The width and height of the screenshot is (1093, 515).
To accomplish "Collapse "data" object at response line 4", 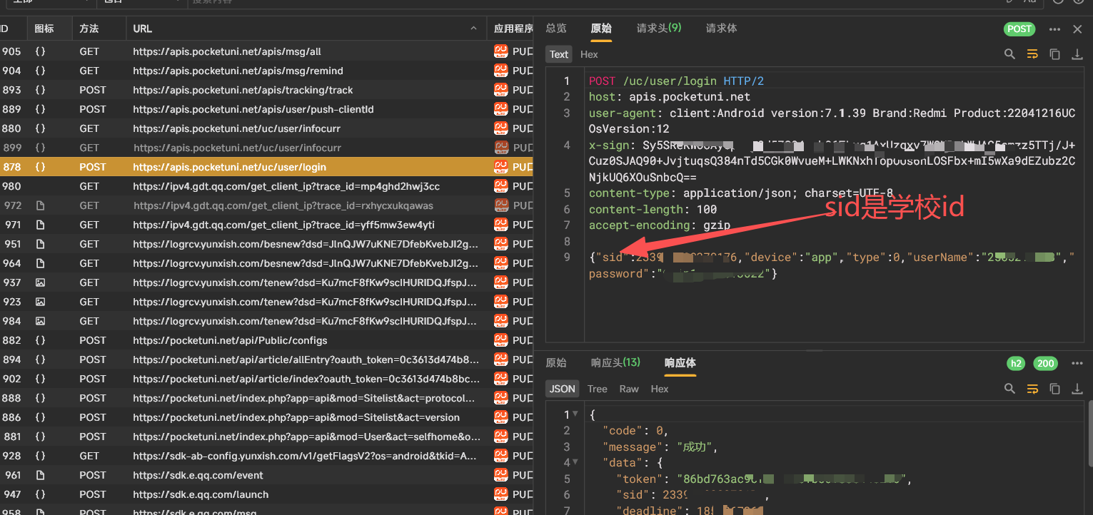I will (x=575, y=464).
